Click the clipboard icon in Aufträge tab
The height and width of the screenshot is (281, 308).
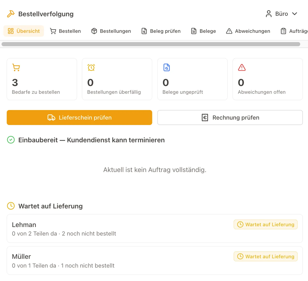tap(283, 31)
